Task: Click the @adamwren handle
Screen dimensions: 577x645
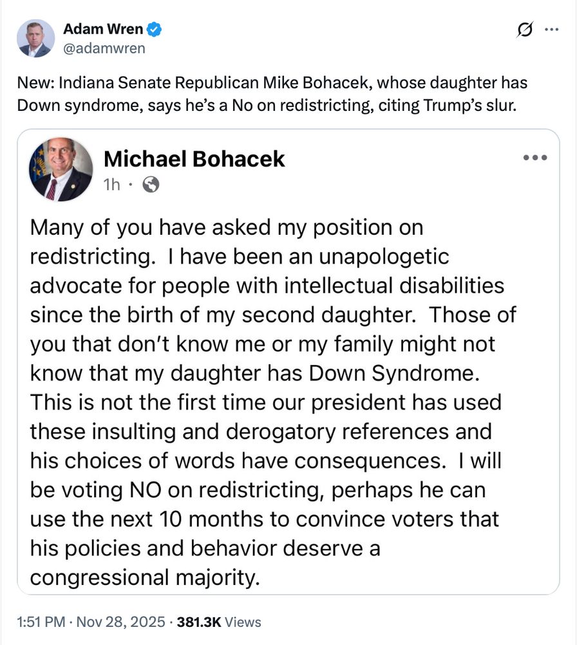Action: coord(104,48)
